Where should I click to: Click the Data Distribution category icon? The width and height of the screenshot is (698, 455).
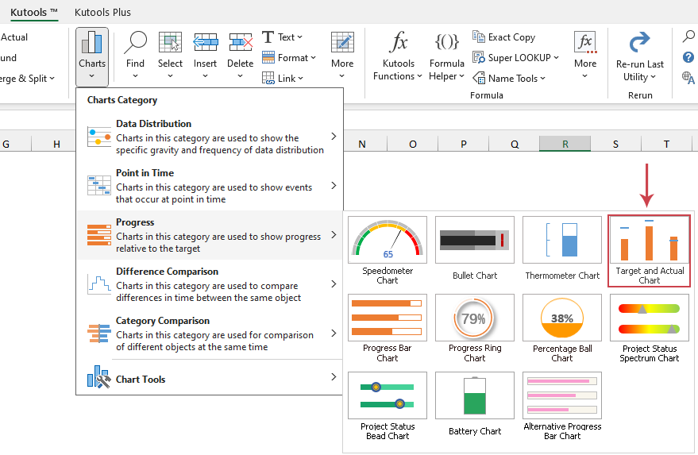tap(98, 137)
